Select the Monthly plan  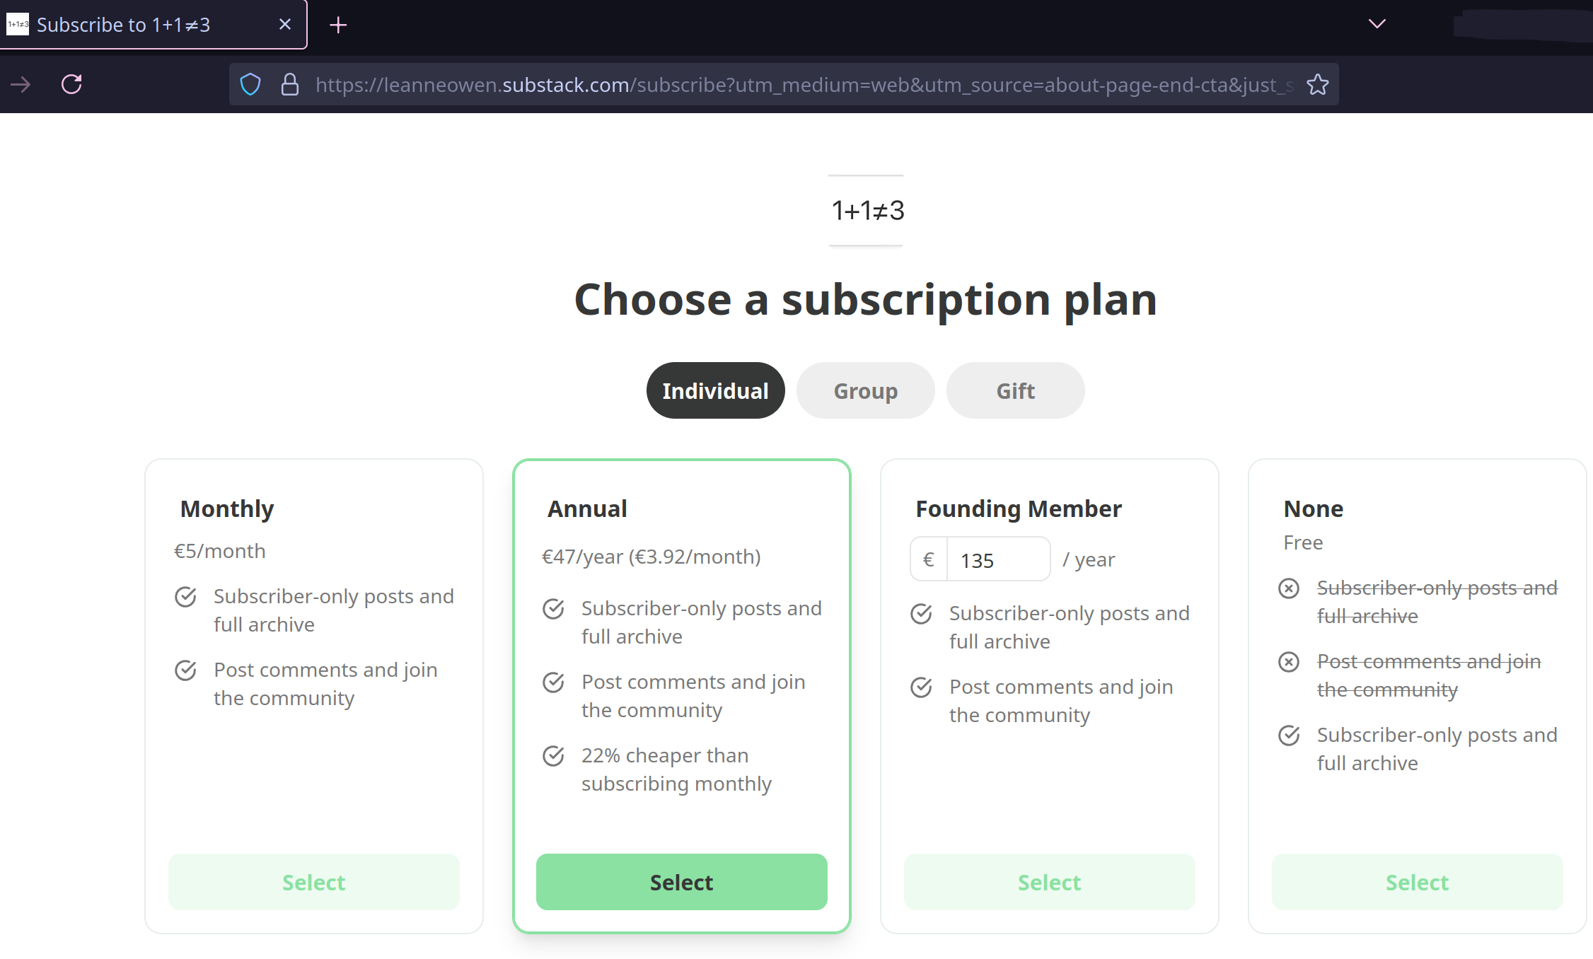(313, 882)
